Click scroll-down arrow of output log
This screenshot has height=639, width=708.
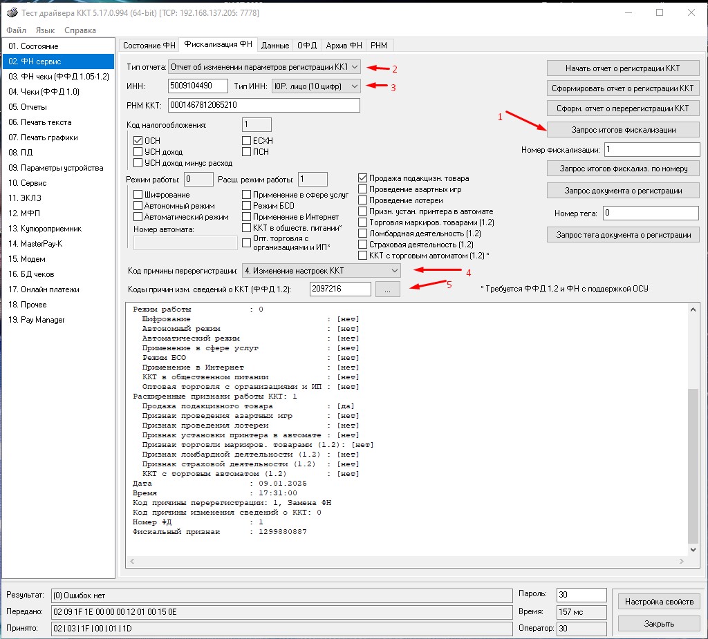pyautogui.click(x=693, y=550)
